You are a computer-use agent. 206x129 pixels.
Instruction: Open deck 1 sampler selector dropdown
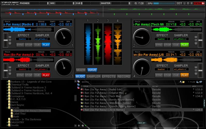[x=41, y=39]
